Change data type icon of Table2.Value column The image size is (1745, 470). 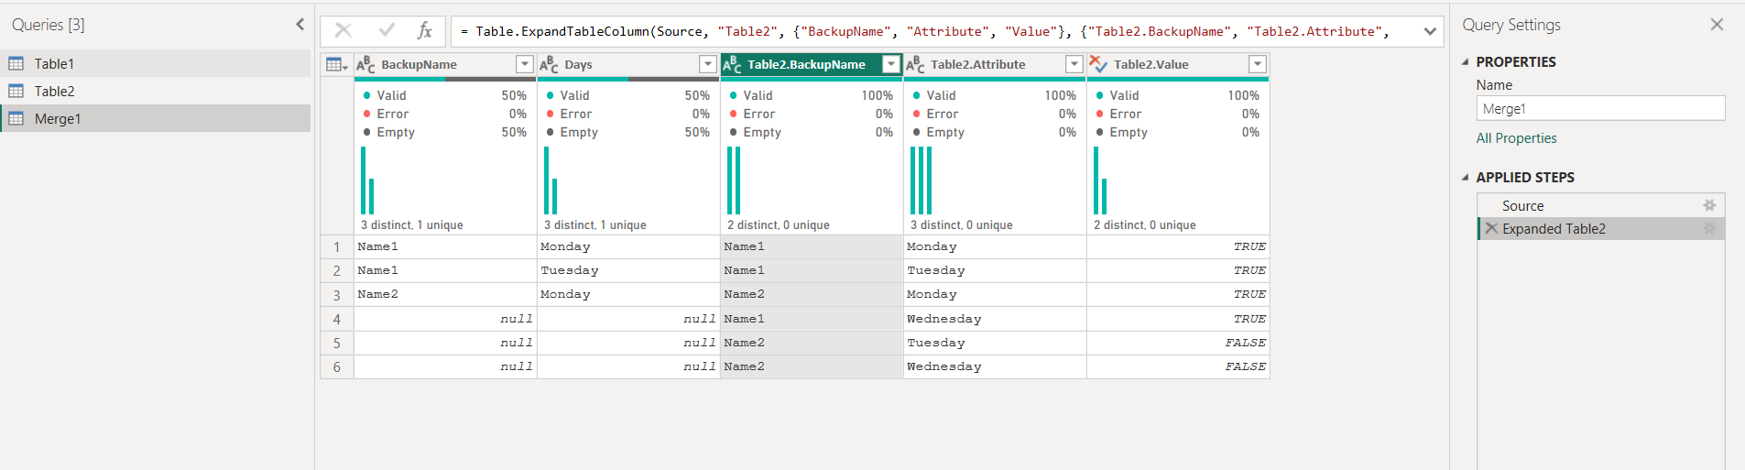click(1098, 64)
